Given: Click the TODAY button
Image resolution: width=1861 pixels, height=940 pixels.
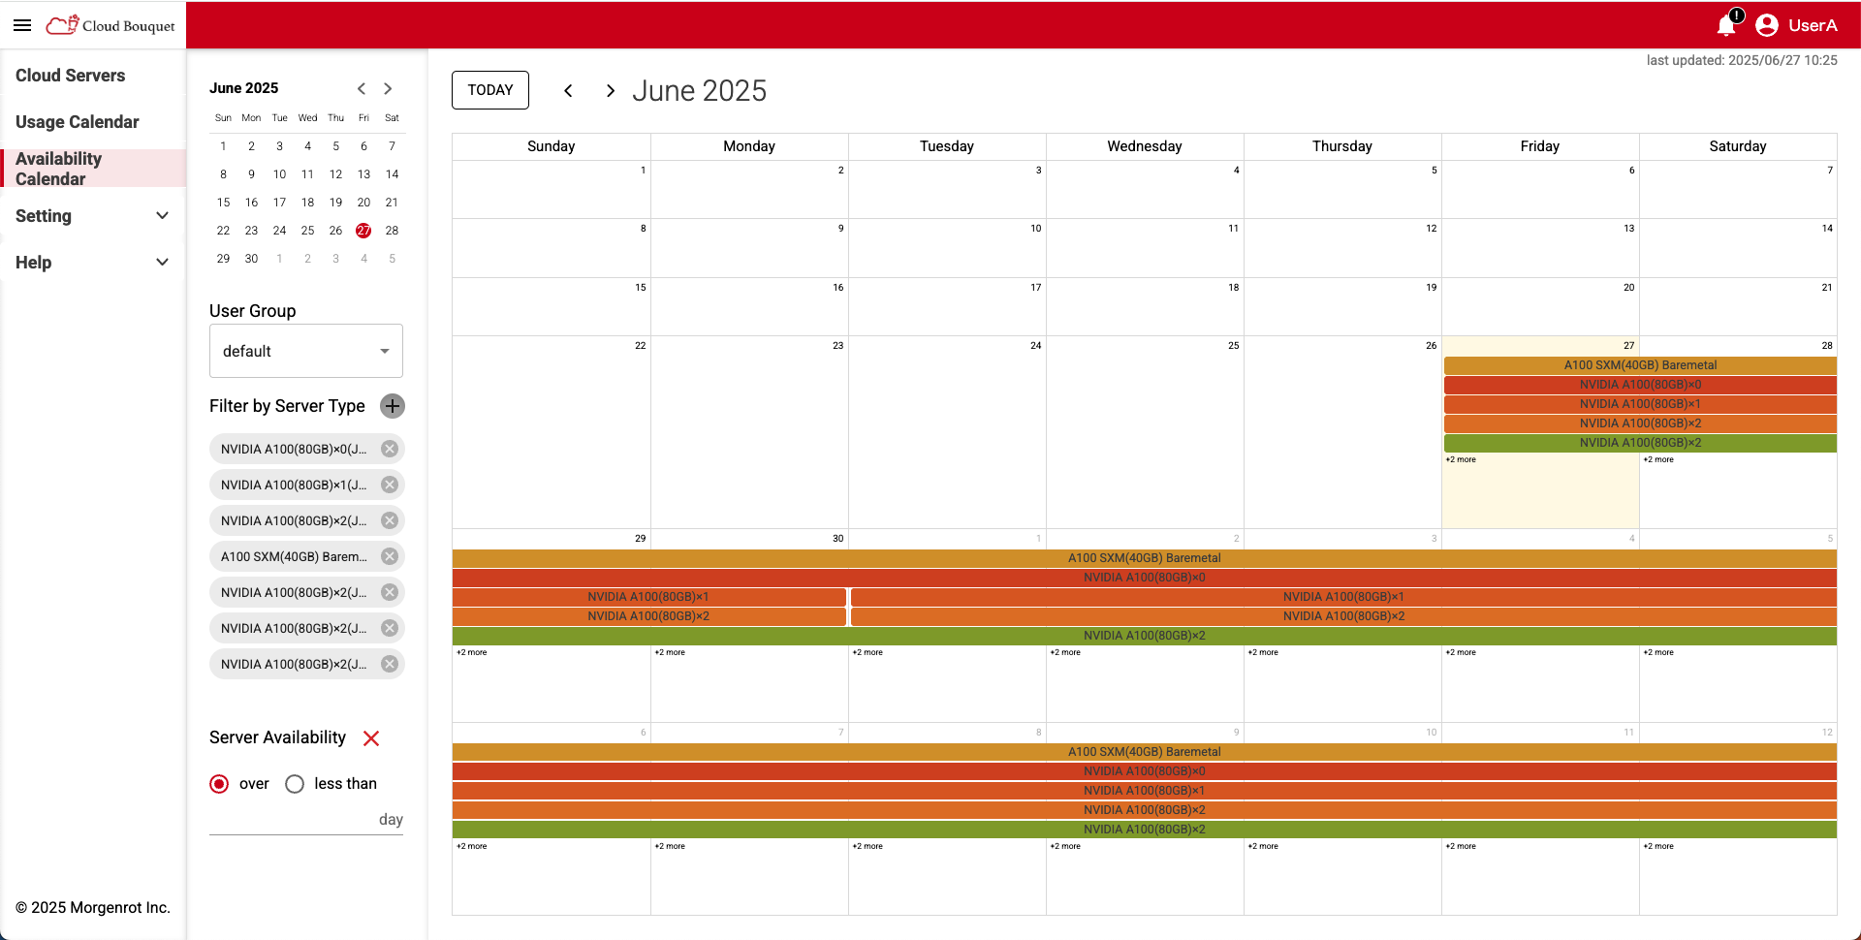Looking at the screenshot, I should (489, 90).
